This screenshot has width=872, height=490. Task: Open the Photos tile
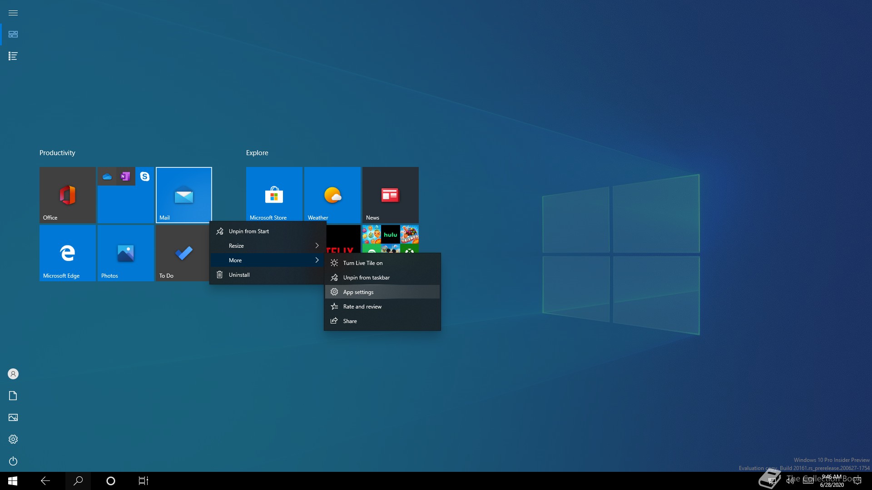(x=126, y=253)
